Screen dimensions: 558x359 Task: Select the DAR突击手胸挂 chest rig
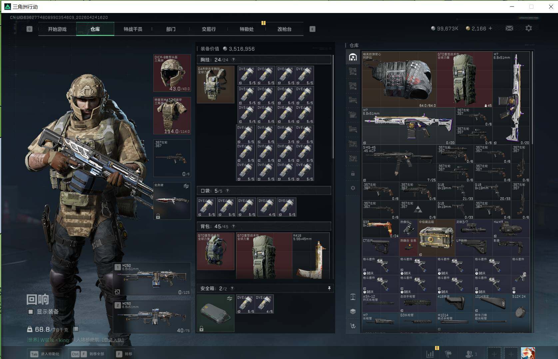[216, 85]
